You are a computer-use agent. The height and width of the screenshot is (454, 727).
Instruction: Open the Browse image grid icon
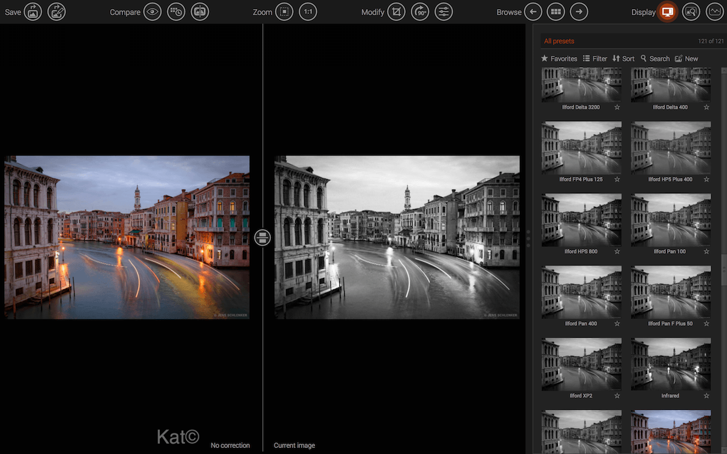pos(556,12)
